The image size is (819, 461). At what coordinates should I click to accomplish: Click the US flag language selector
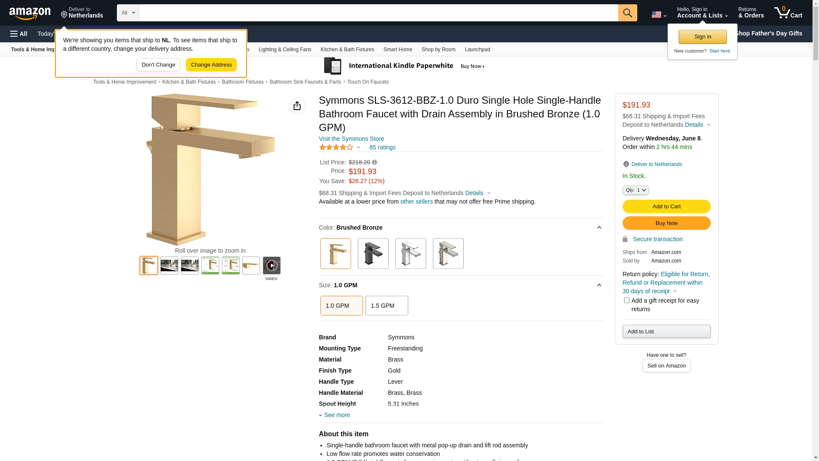(x=659, y=15)
